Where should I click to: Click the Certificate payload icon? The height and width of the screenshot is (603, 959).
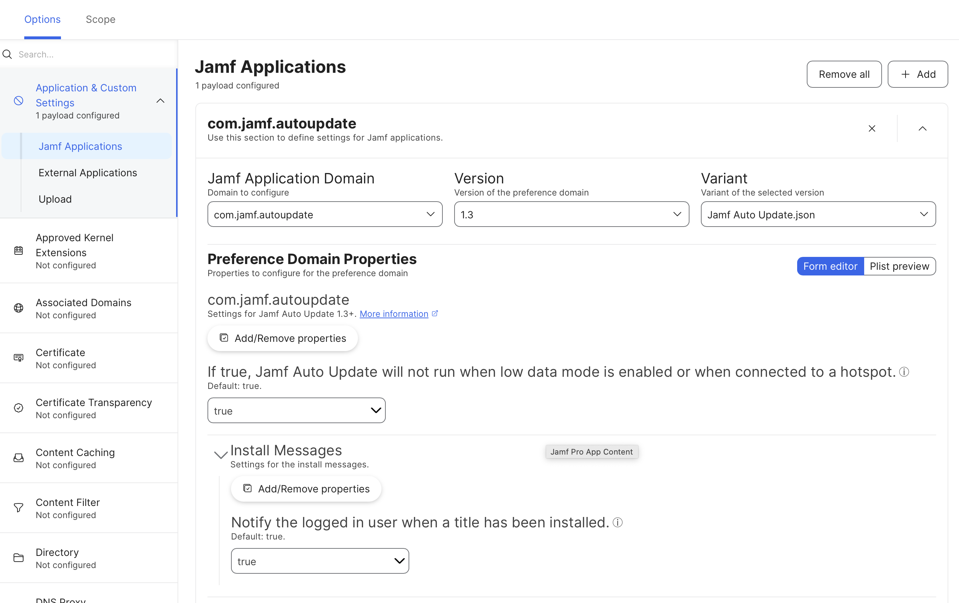(18, 358)
